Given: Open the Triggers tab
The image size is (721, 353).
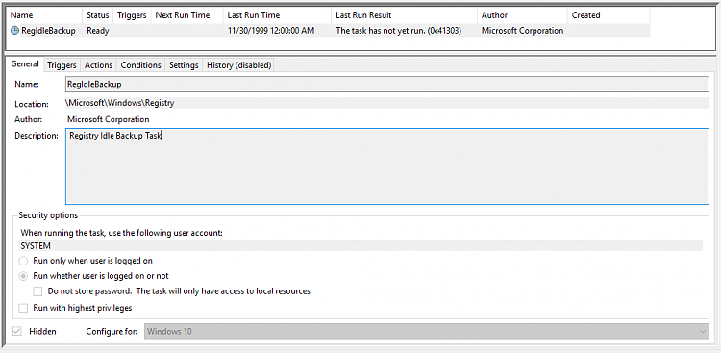Looking at the screenshot, I should tap(62, 65).
